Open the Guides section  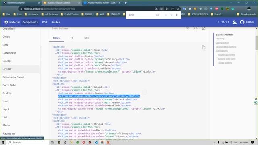coord(56,22)
